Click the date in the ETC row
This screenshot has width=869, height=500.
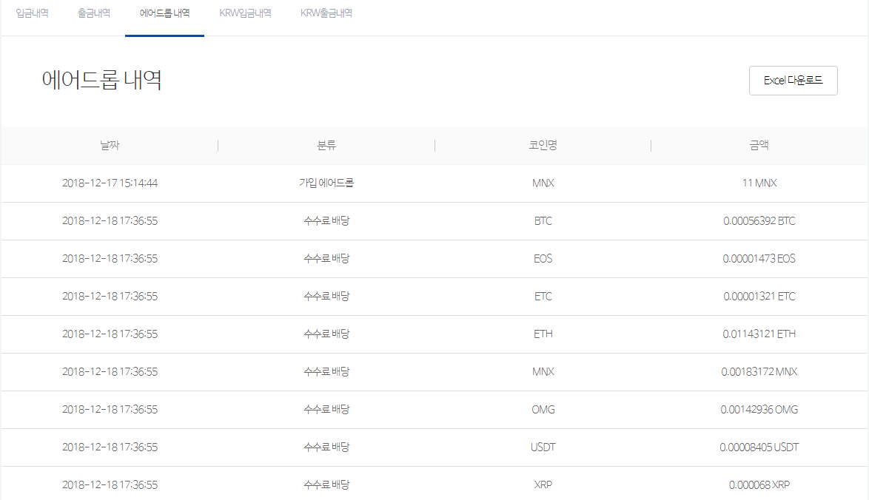coord(110,297)
